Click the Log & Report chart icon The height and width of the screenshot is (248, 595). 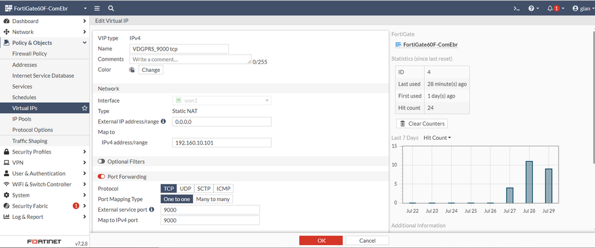(6, 217)
